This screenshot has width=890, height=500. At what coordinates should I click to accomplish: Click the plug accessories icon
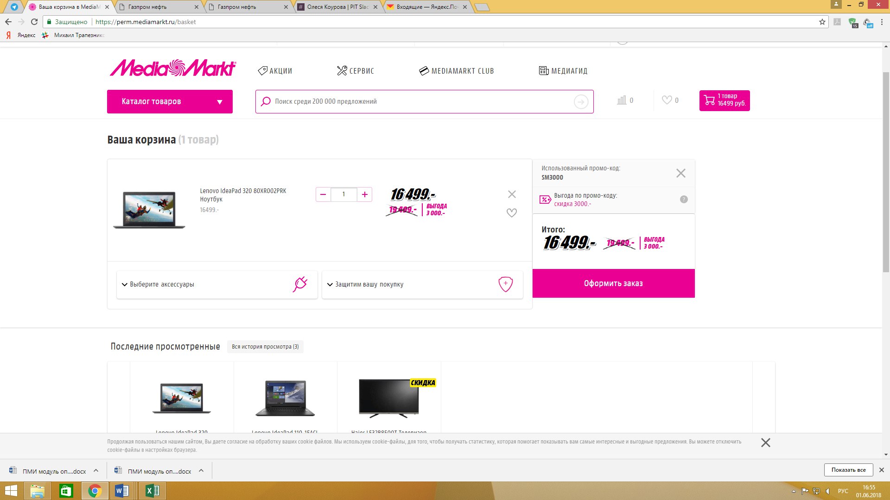pyautogui.click(x=300, y=284)
